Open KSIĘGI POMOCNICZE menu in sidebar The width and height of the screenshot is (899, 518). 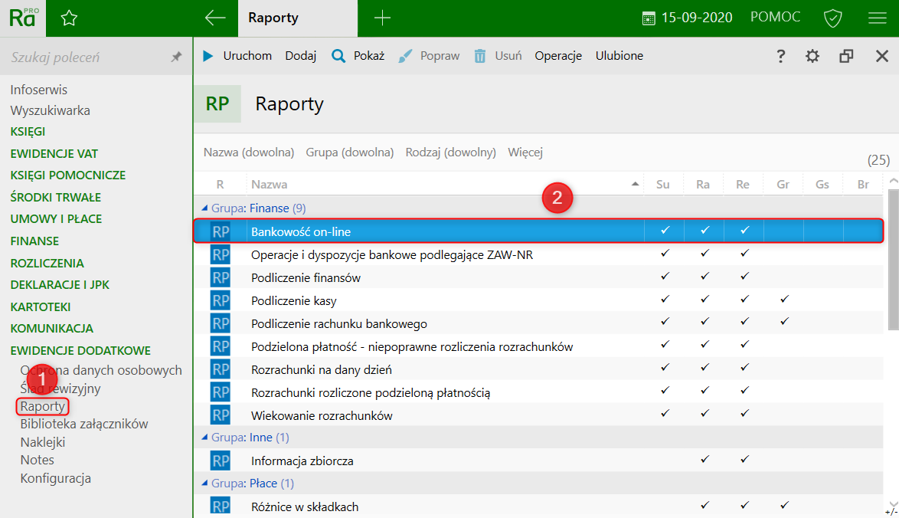coord(68,175)
